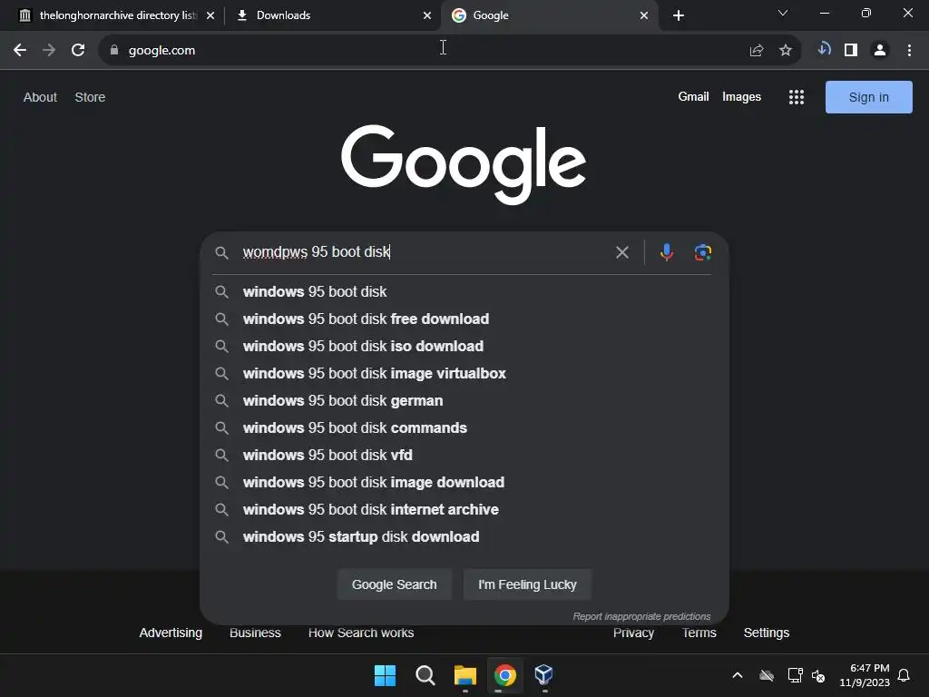929x697 pixels.
Task: Click the muted volume tray icon
Action: [x=818, y=675]
